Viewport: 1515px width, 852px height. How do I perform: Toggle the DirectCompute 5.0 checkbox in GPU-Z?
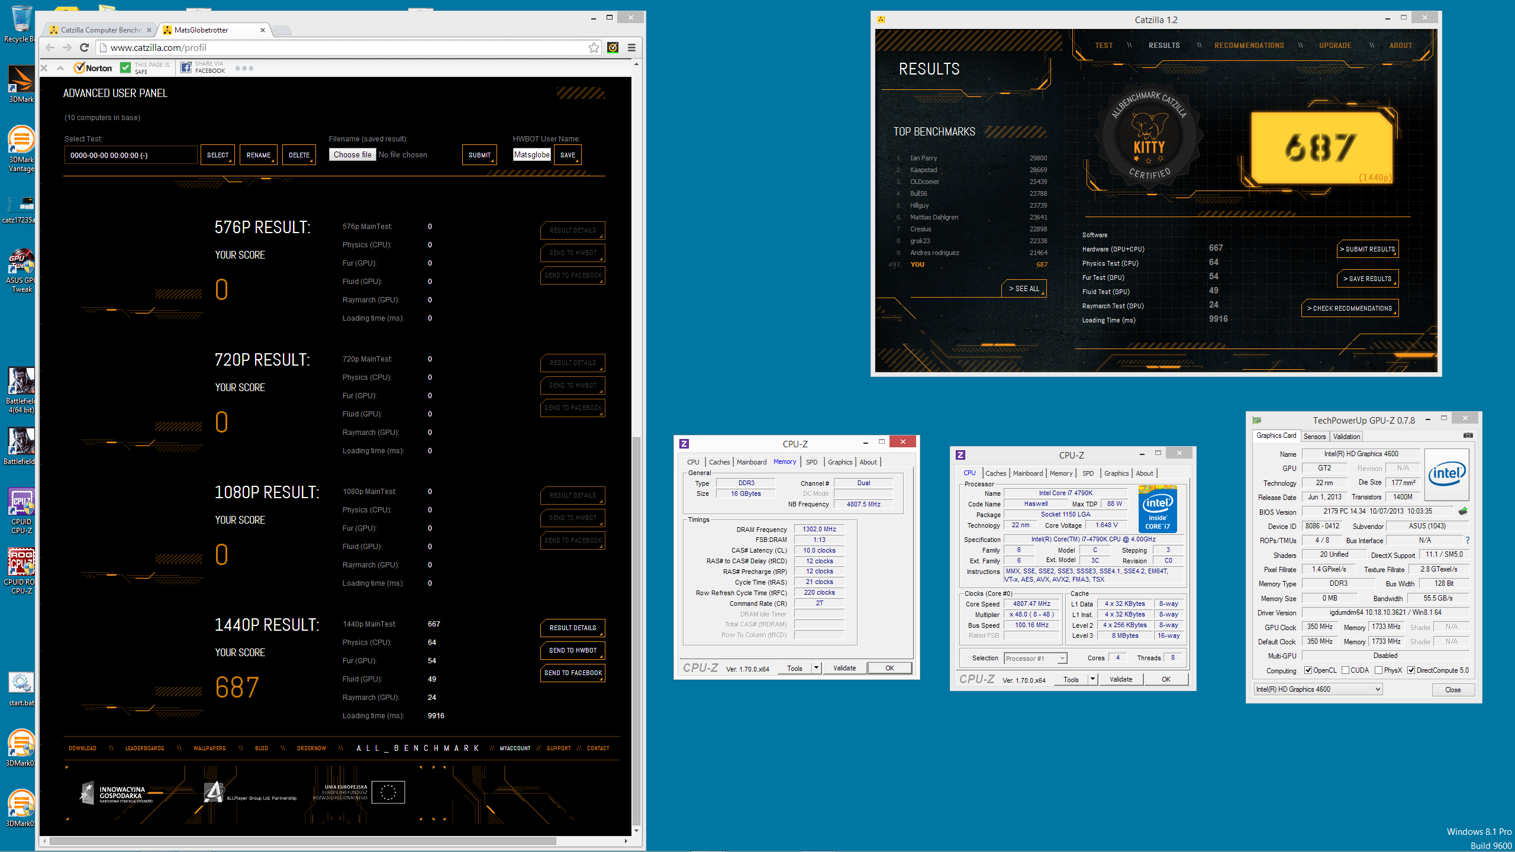click(x=1411, y=670)
